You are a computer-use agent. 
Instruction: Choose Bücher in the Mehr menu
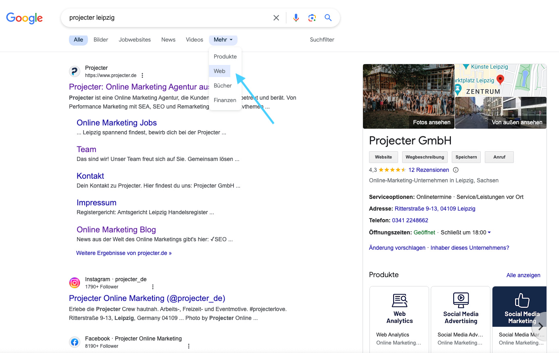coord(223,86)
